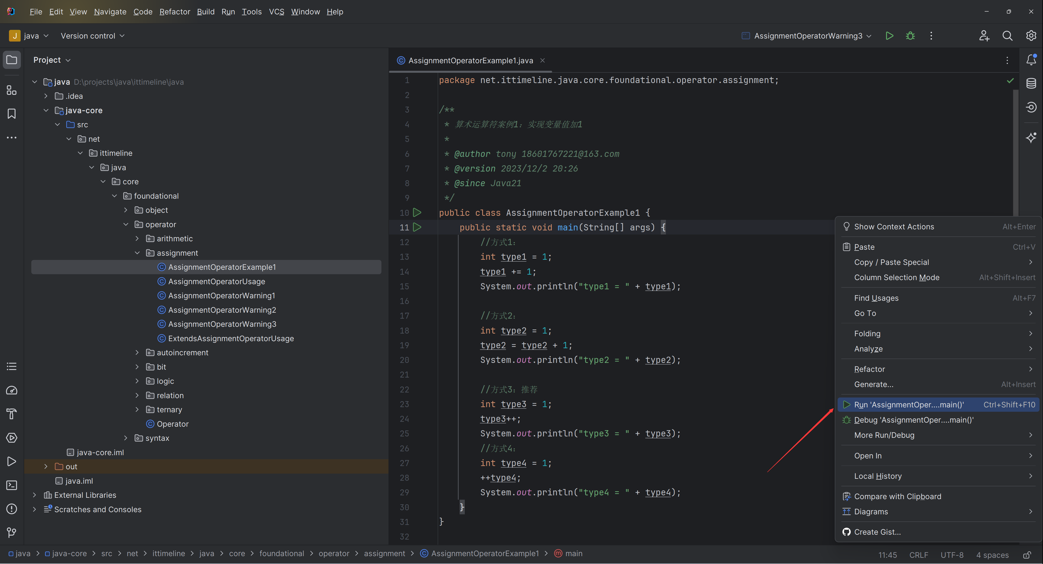
Task: Open the Terminal tool window icon
Action: (12, 485)
